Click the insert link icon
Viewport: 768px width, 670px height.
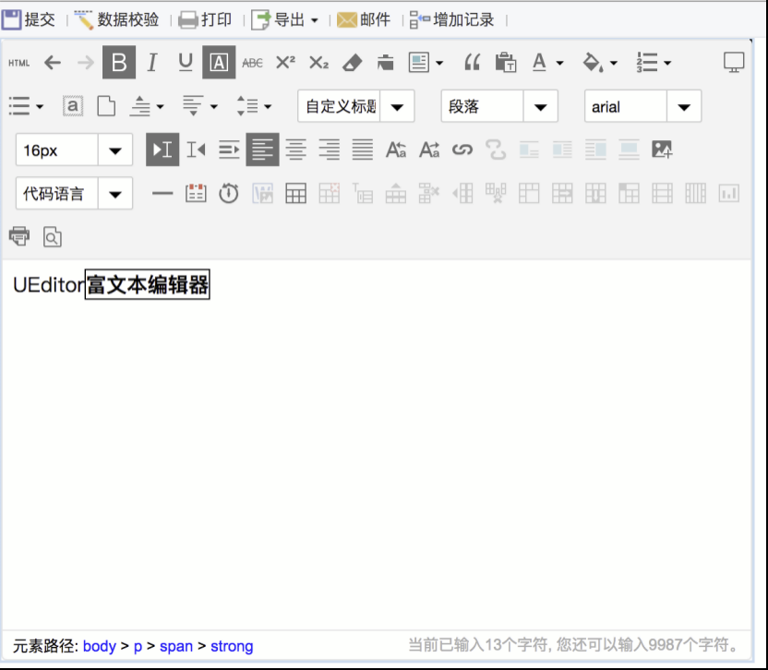pyautogui.click(x=462, y=150)
